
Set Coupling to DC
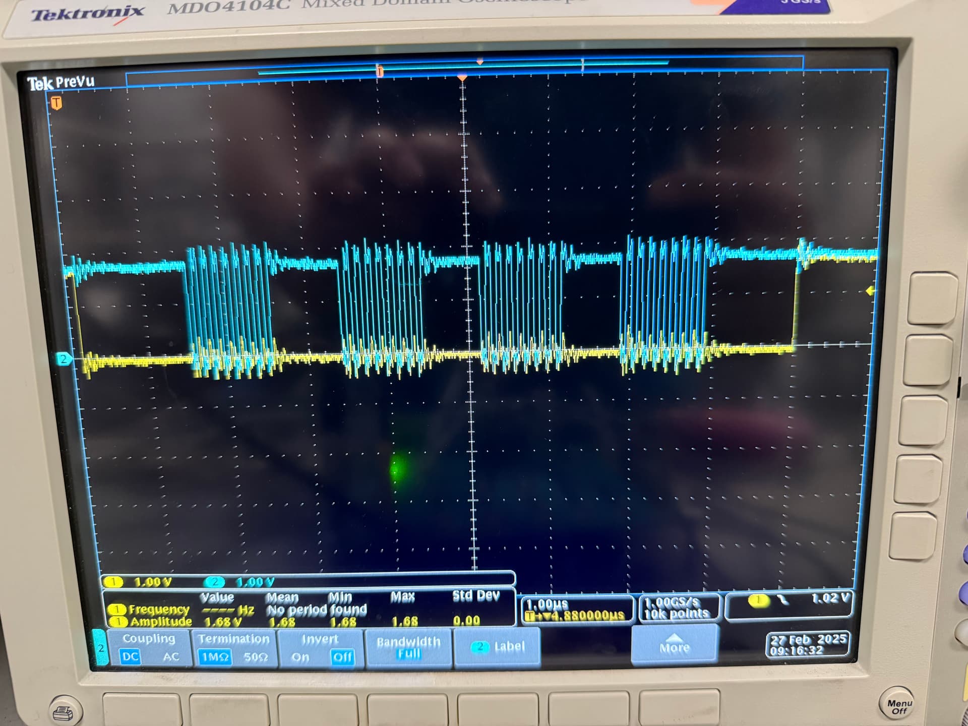coord(130,656)
